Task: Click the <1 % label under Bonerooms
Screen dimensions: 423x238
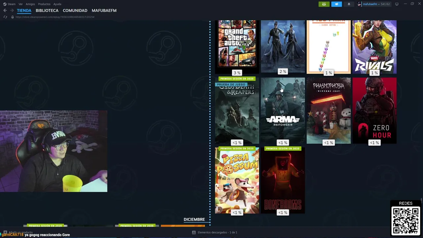Action: (x=283, y=213)
